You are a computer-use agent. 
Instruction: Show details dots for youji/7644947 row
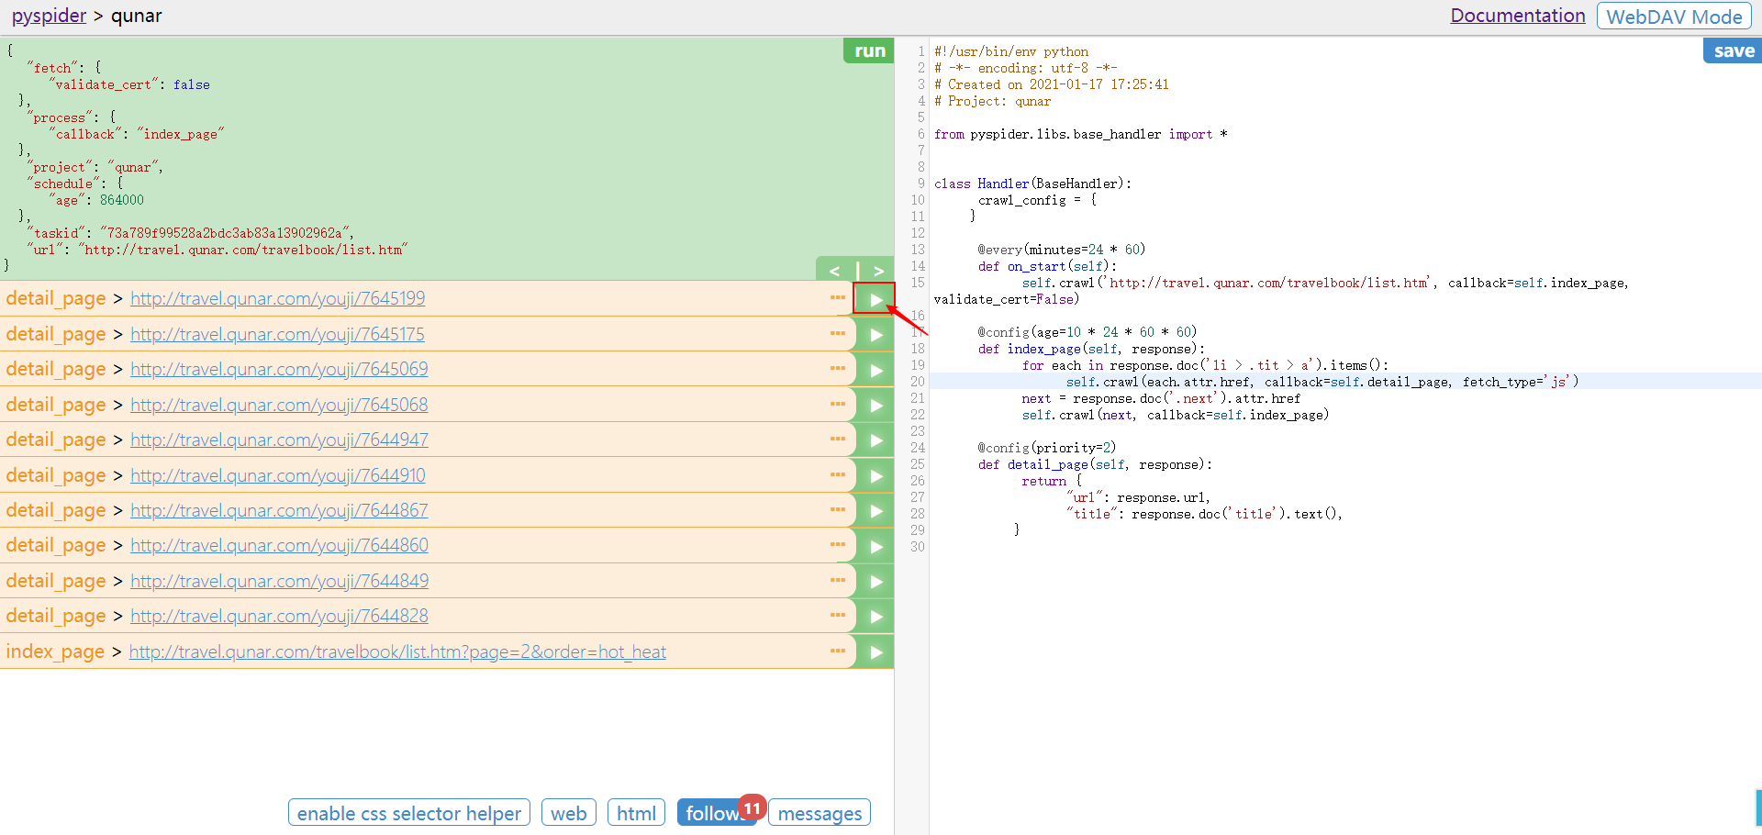click(838, 439)
